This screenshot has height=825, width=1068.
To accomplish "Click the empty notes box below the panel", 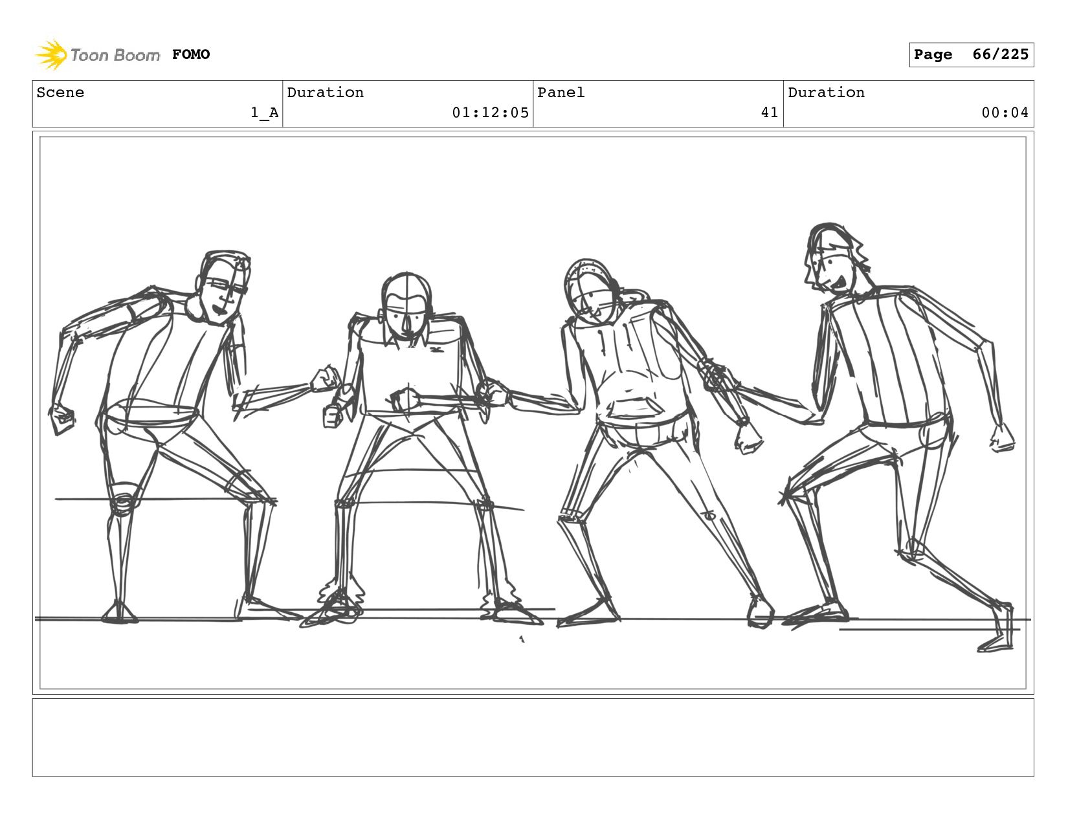I will 533,737.
